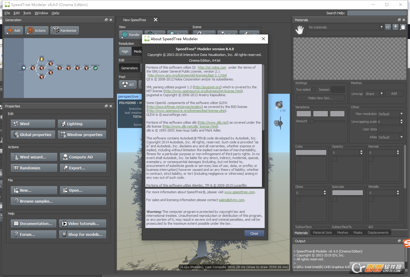Click Compute AO action
The width and height of the screenshot is (410, 277).
pos(83,157)
